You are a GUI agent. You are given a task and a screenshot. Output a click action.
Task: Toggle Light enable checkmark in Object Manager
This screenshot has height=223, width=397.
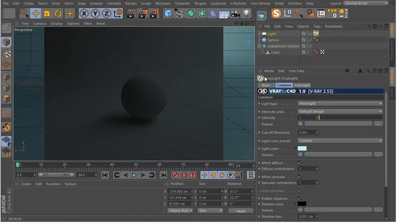click(x=311, y=33)
